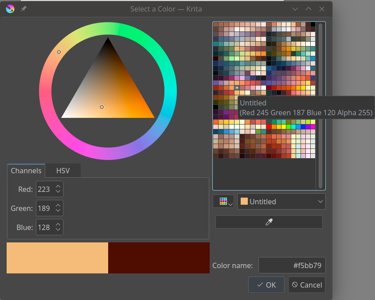
Task: Switch to the HSV tab
Action: tap(63, 171)
